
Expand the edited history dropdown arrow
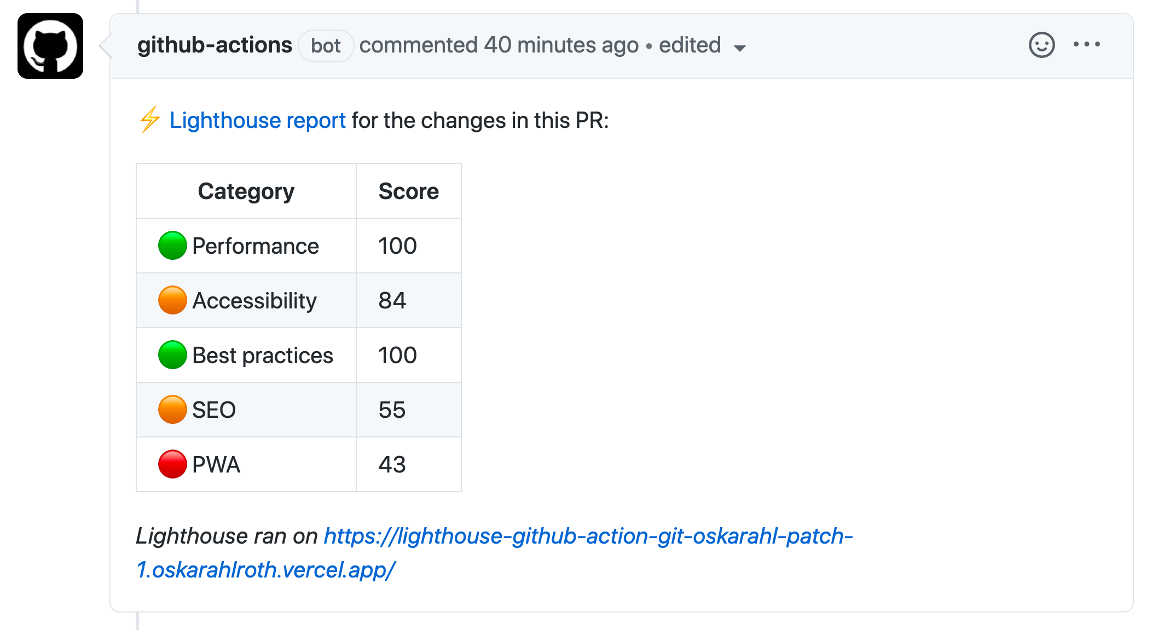point(739,48)
